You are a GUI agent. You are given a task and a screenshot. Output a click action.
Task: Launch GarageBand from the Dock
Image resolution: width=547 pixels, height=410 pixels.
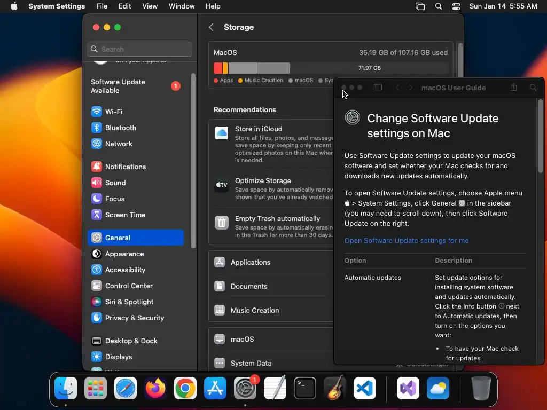(x=335, y=388)
